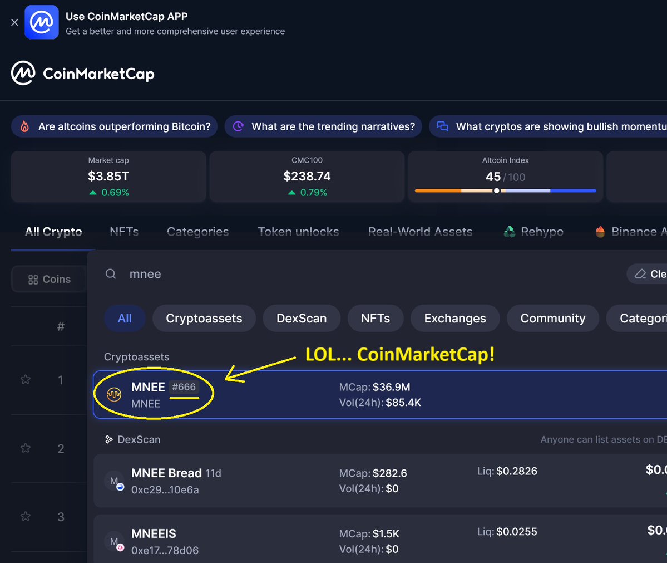667x563 pixels.
Task: Open 'What cryptos are showing bullish momentum' prompt
Action: (548, 126)
